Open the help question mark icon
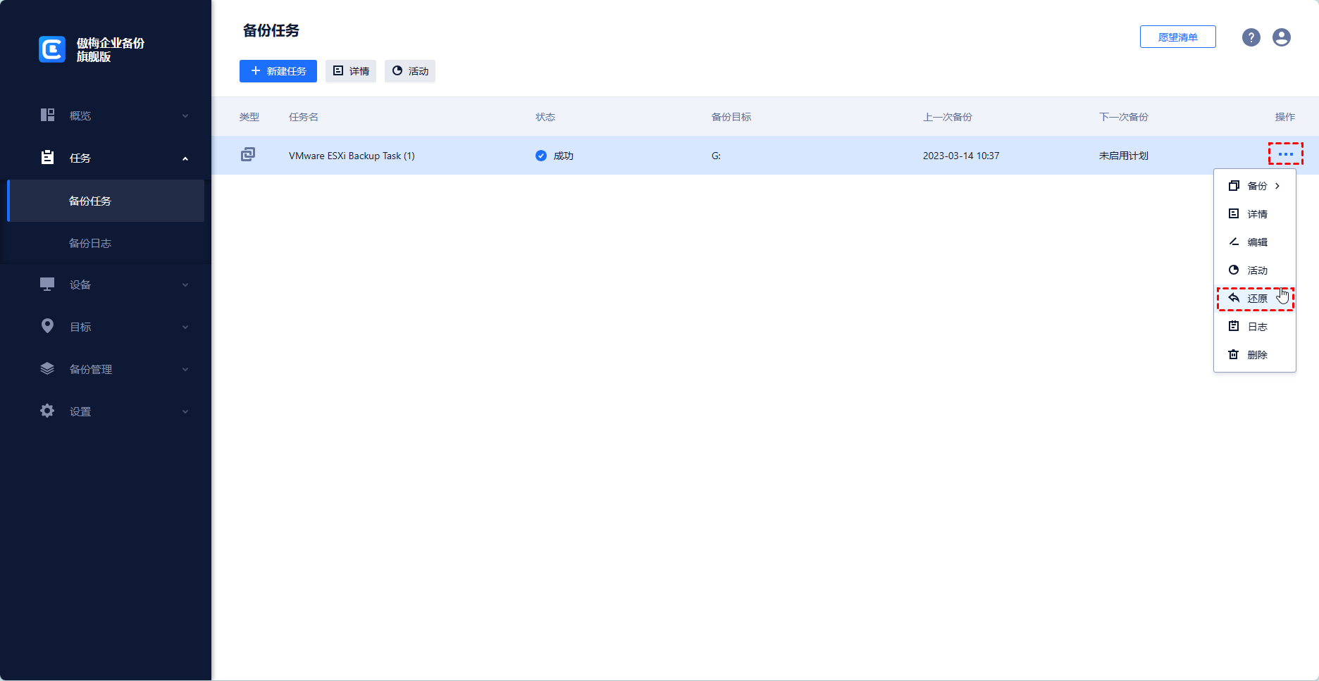The height and width of the screenshot is (681, 1319). 1251,37
